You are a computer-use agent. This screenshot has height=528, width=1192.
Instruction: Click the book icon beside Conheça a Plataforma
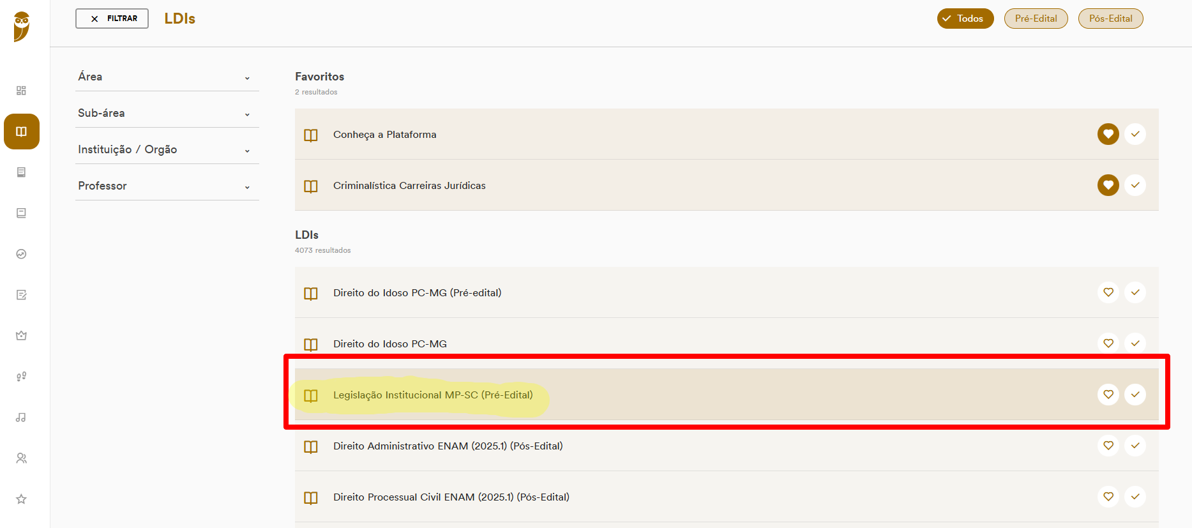[311, 135]
